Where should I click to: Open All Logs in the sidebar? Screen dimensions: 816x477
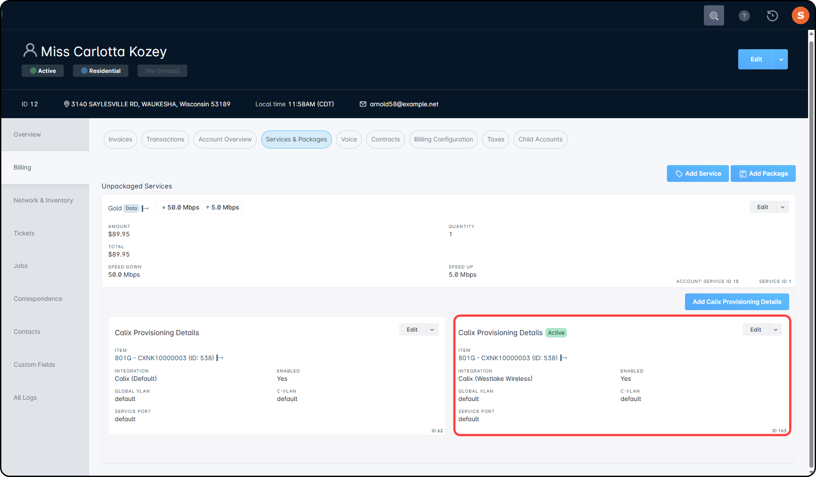(x=45, y=397)
